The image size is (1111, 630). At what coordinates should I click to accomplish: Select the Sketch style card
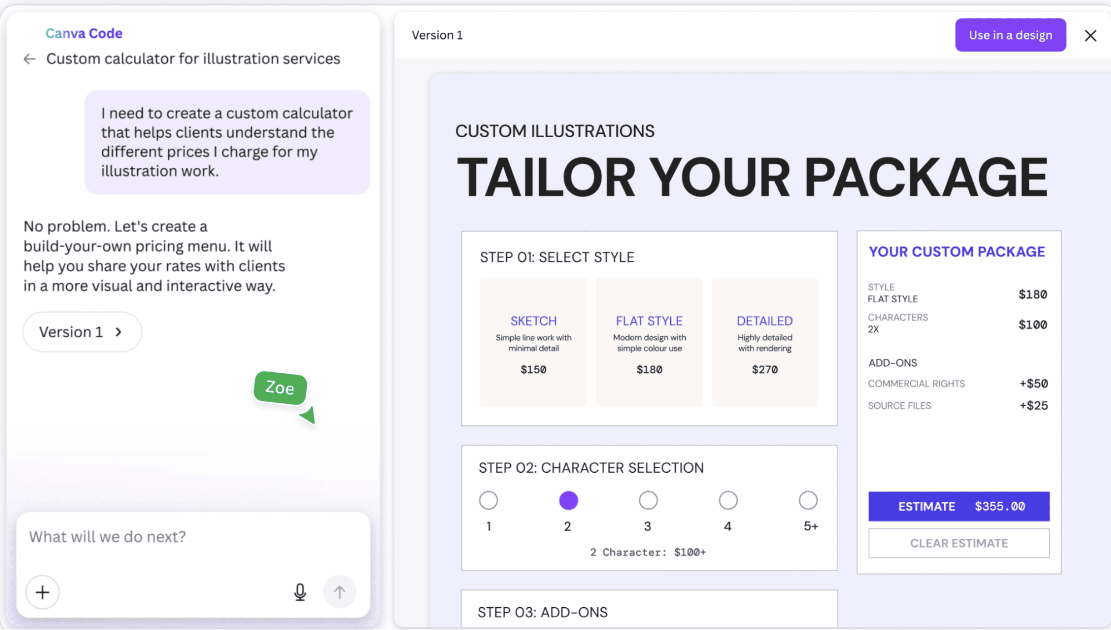tap(533, 343)
